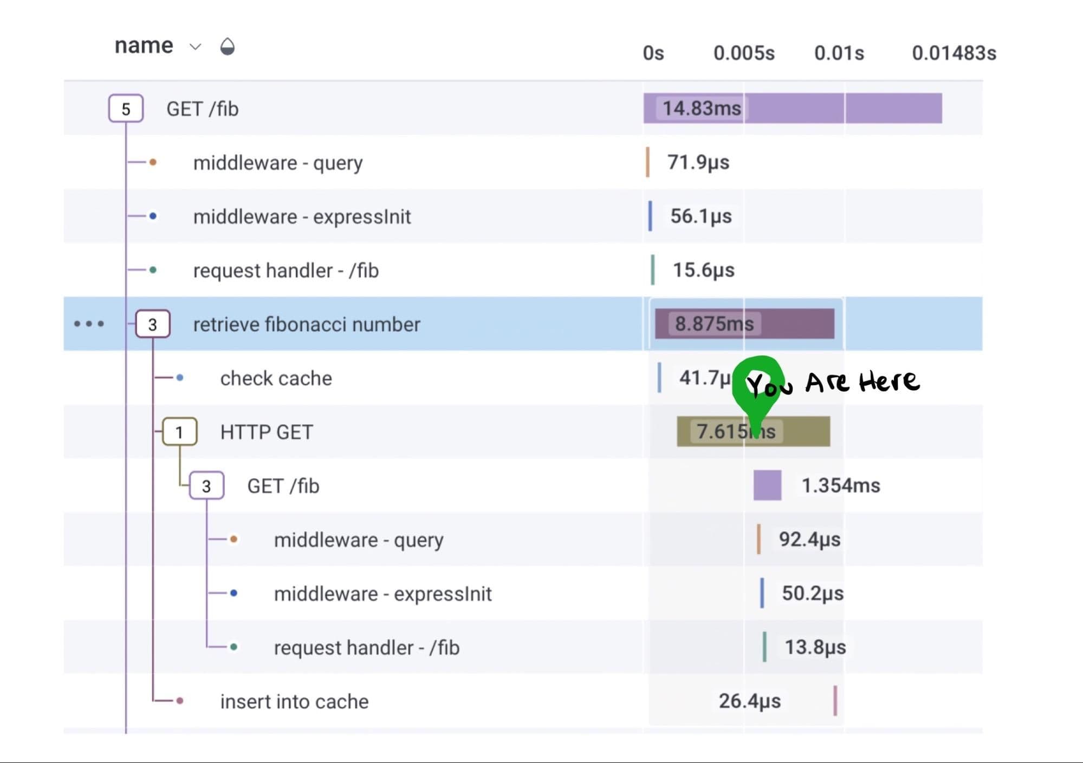The image size is (1083, 763).
Task: Click the orange dot next to middleware - query
Action: point(153,161)
